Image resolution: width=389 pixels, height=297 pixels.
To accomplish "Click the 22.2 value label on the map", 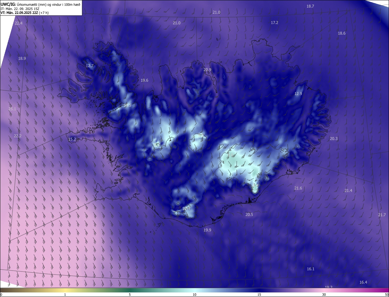I will coord(18,136).
